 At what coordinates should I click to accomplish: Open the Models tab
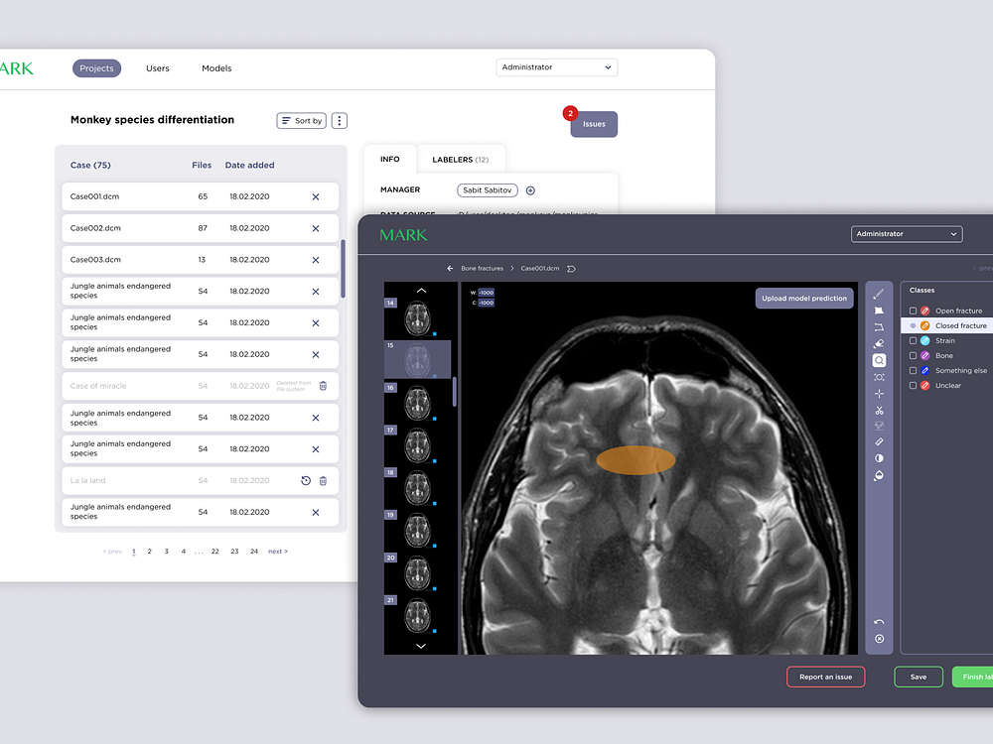216,68
